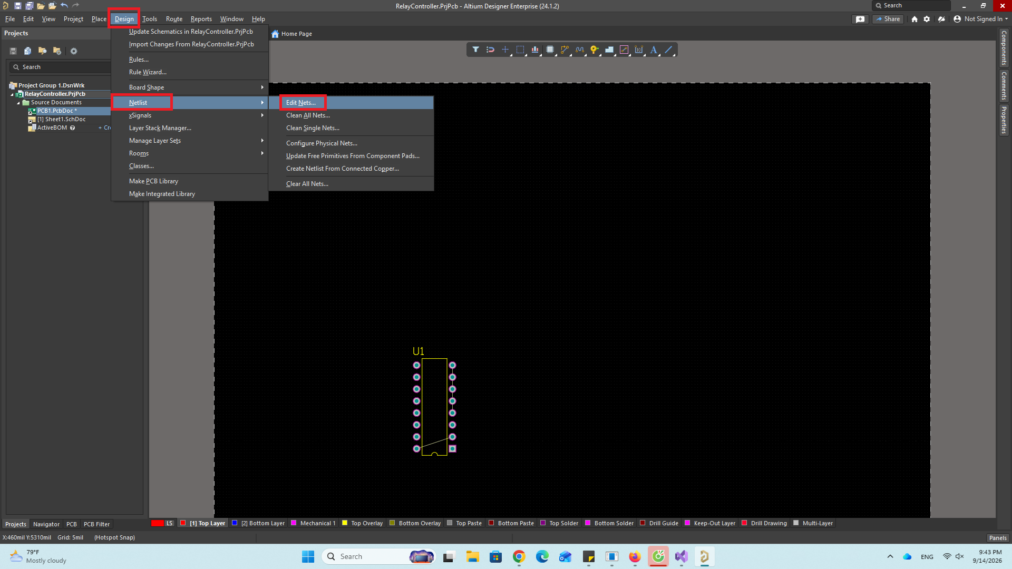The width and height of the screenshot is (1012, 569).
Task: Open the Properties side panel button
Action: (x=1004, y=120)
